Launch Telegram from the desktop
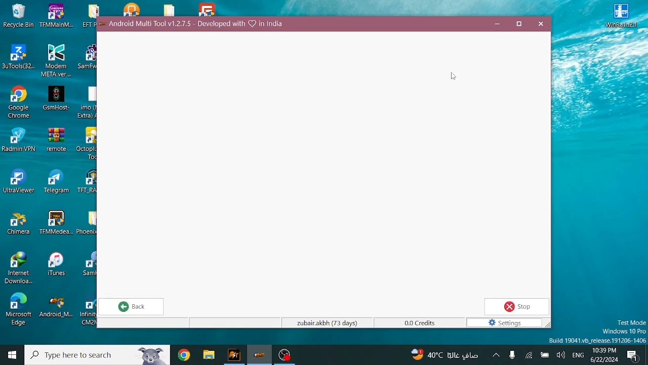 point(56,178)
